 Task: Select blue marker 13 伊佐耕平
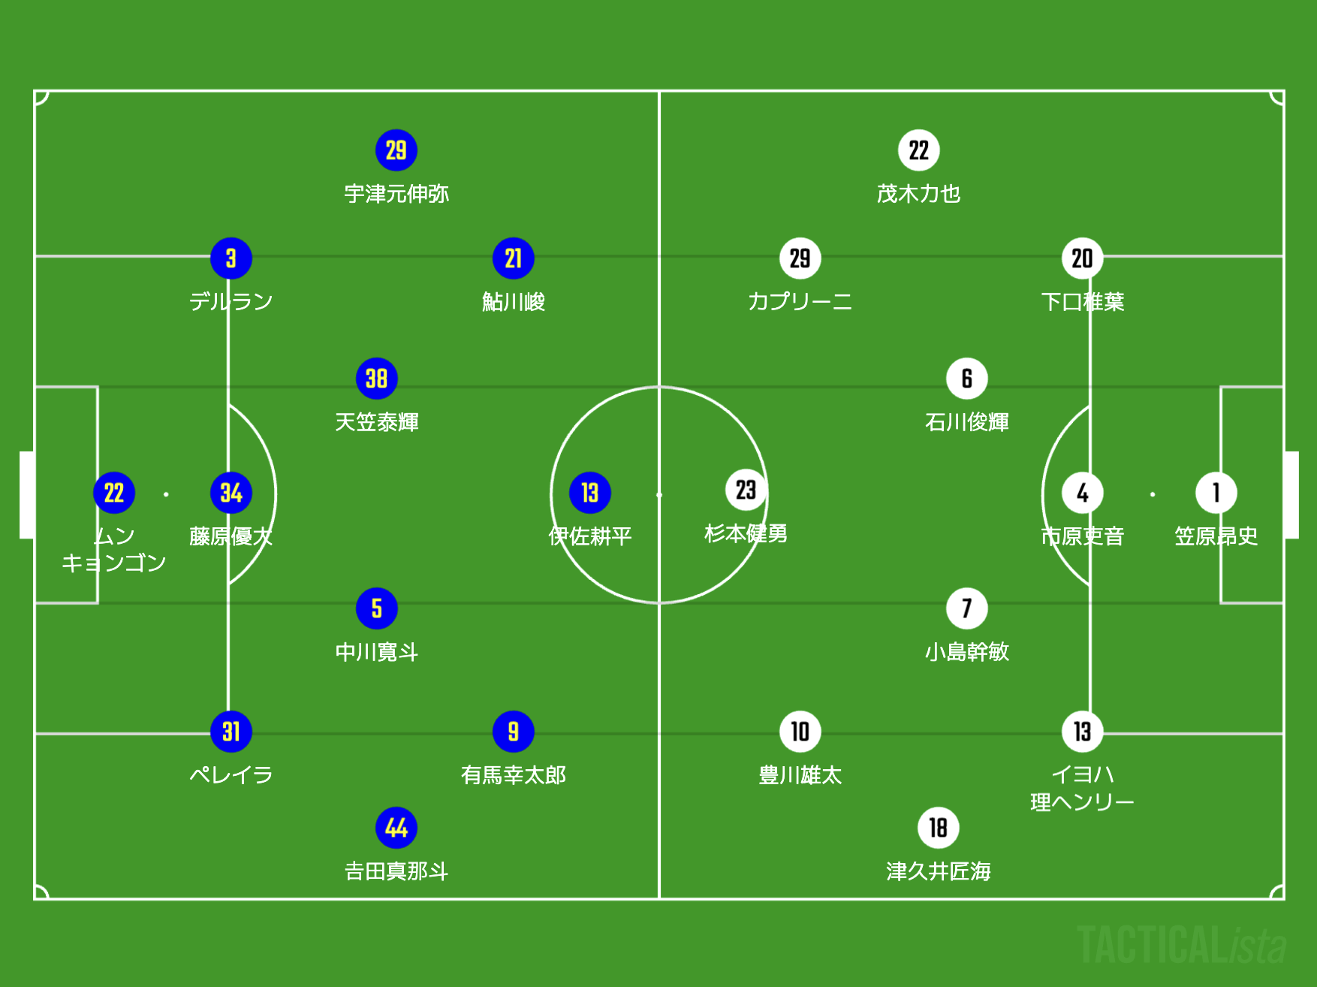[590, 493]
